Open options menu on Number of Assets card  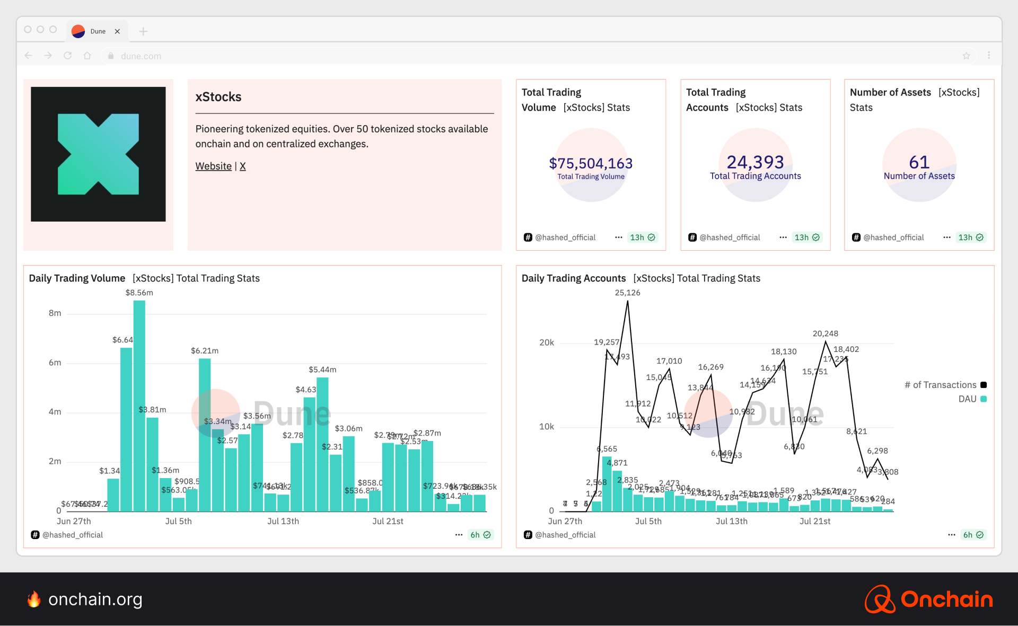coord(946,237)
